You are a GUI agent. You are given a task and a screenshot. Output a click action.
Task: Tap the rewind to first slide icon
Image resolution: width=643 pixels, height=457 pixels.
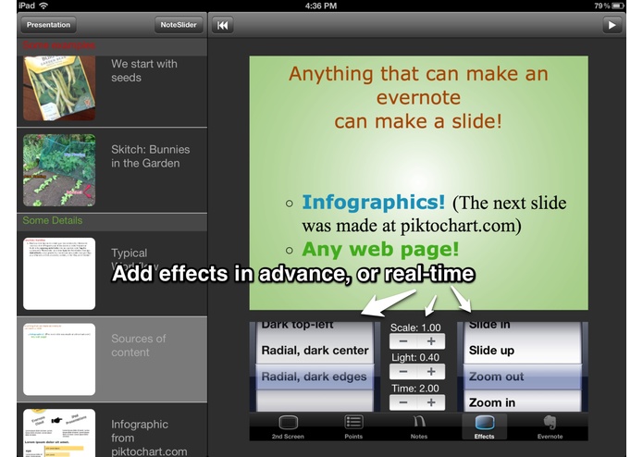coord(222,25)
